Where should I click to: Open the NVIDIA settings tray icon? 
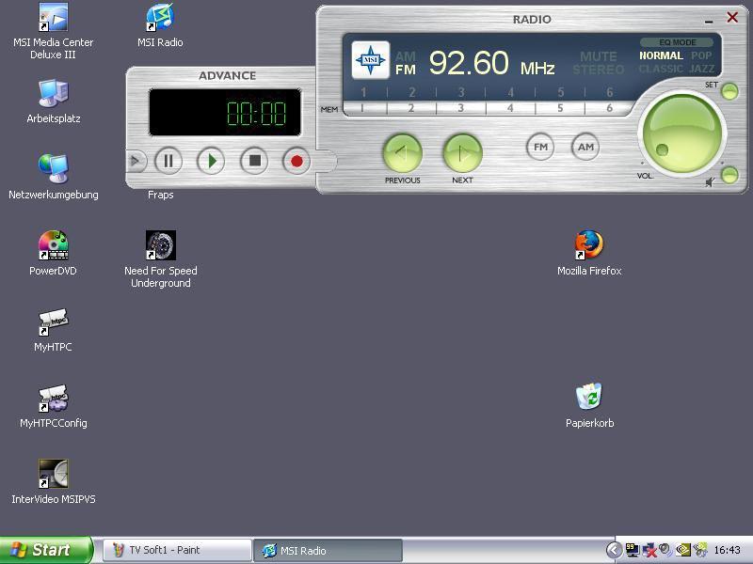[x=683, y=550]
